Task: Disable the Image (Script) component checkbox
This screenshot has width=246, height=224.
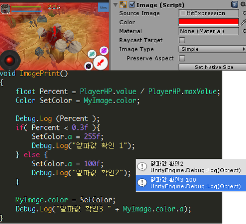Action: tap(132, 5)
